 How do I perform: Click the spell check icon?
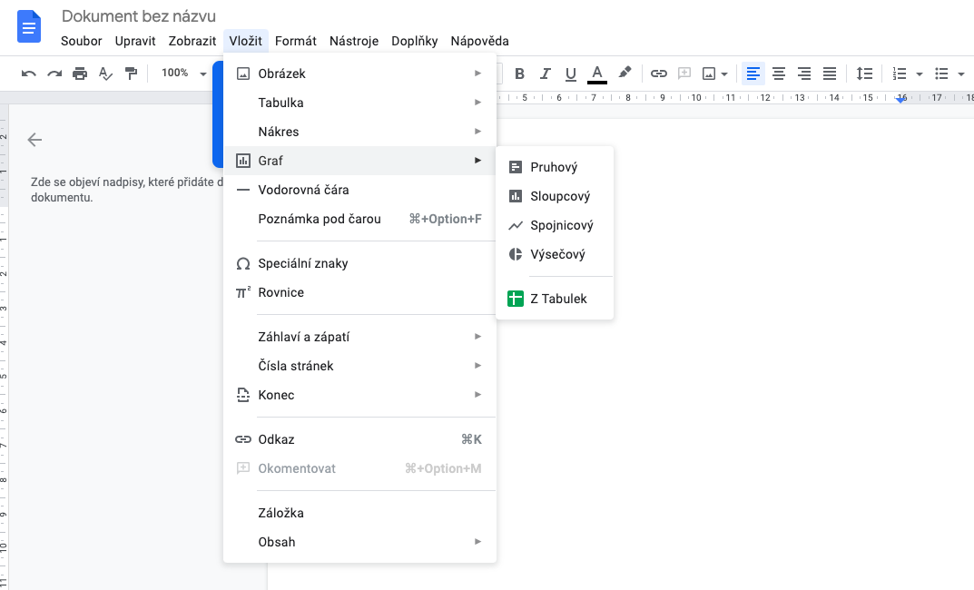[x=106, y=74]
